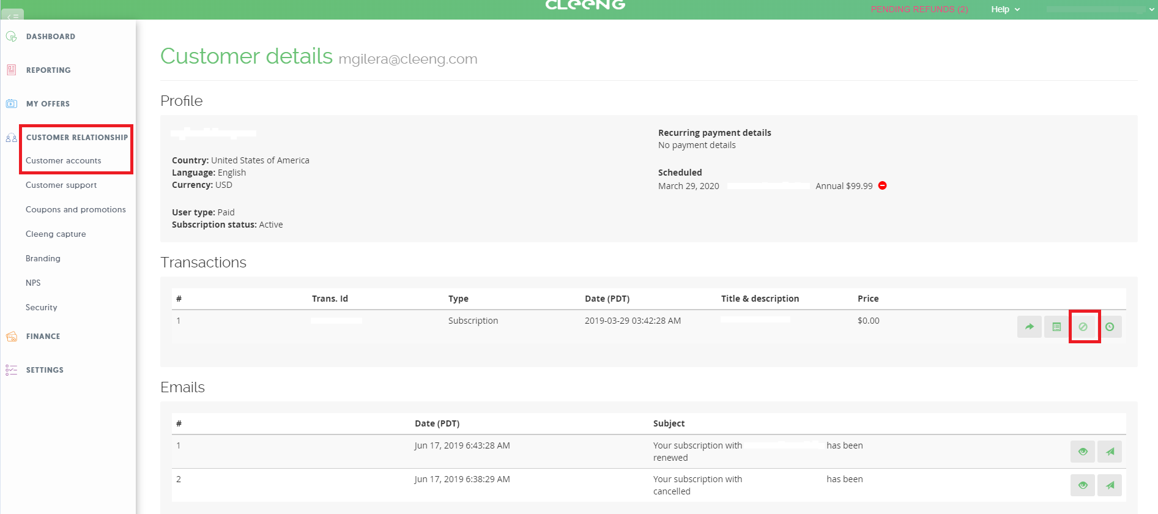The image size is (1158, 514).
Task: Click the Settings sidebar icon
Action: pos(11,370)
